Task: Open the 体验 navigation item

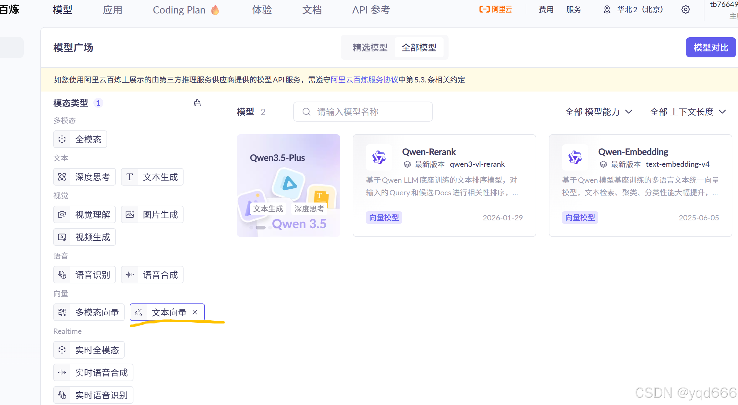Action: click(x=262, y=10)
